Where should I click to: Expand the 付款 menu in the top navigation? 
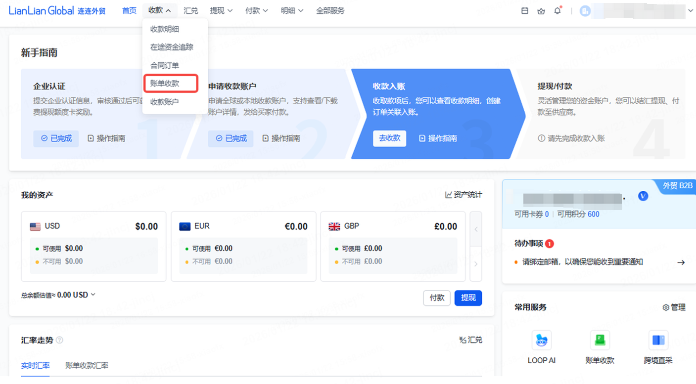pos(257,10)
